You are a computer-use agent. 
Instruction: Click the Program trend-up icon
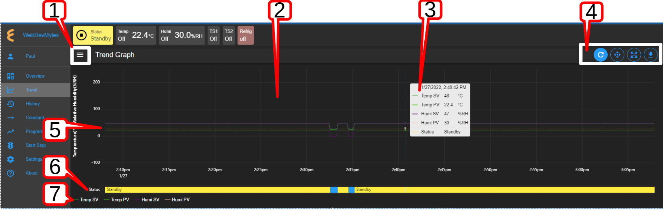coord(11,132)
